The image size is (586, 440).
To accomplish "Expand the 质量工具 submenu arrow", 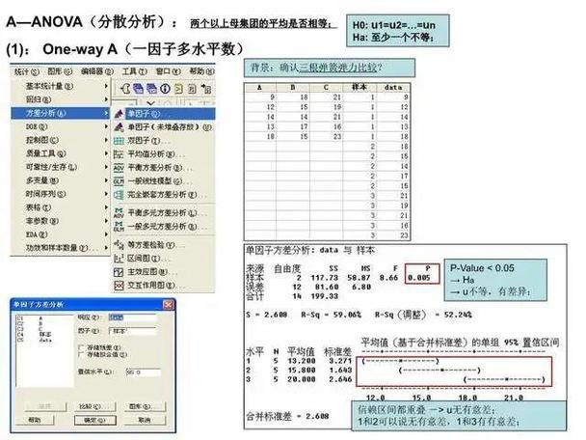I will pos(106,153).
